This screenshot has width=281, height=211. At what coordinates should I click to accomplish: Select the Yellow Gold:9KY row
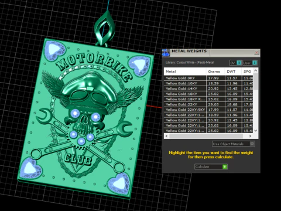pos(208,78)
